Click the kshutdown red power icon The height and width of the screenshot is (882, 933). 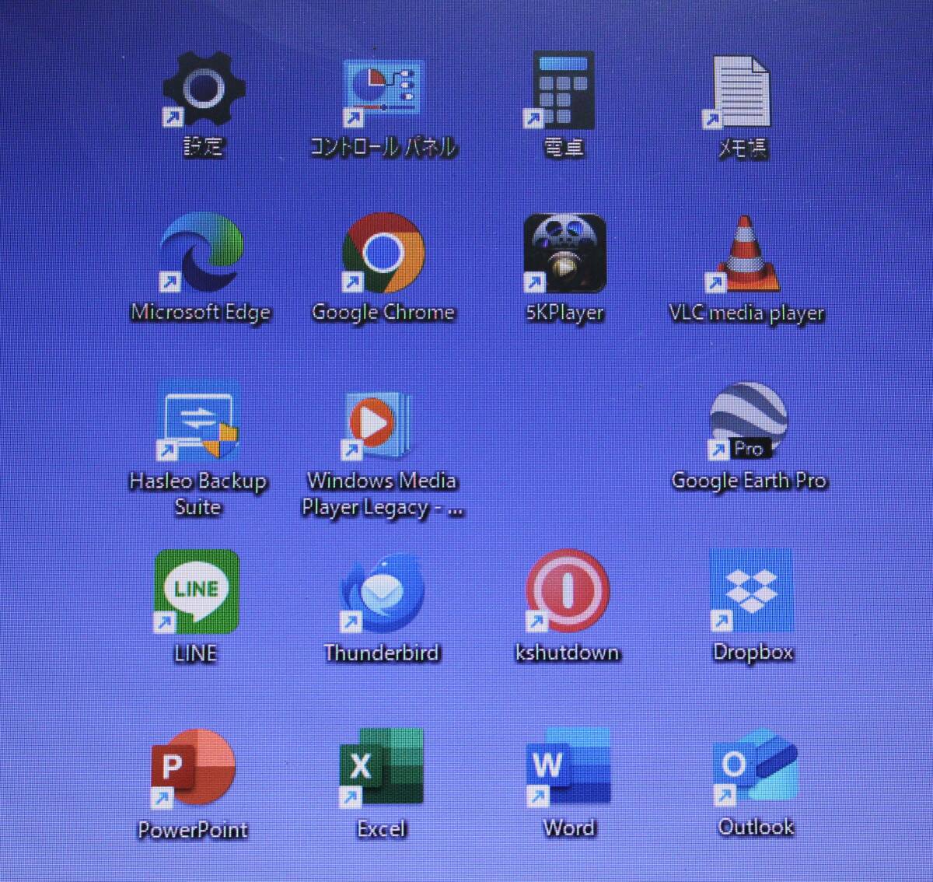click(x=568, y=590)
